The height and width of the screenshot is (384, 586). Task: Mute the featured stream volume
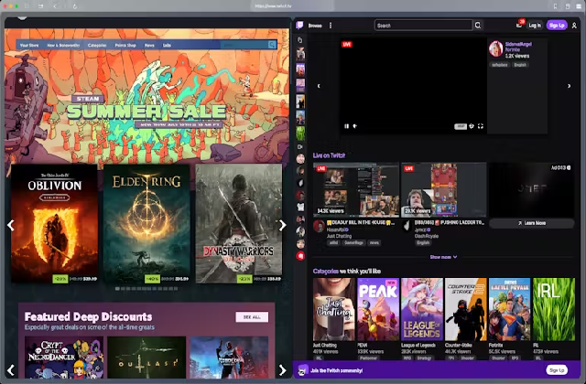click(355, 126)
